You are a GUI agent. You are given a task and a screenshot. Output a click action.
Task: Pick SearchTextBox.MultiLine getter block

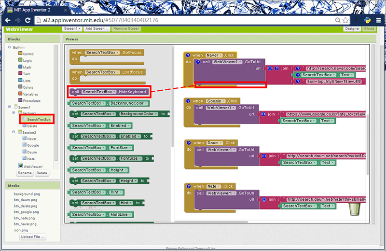(101, 214)
